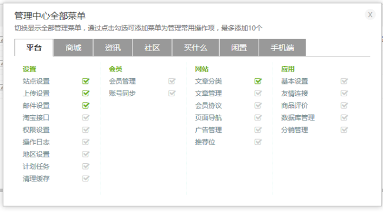Uncheck the 上传设置 checkbox
The image size is (383, 212).
tap(86, 93)
